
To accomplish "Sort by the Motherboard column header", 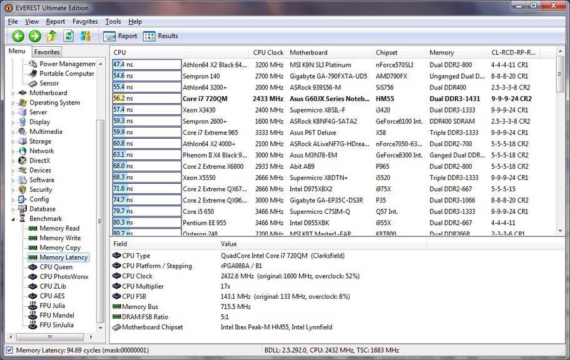I will click(329, 52).
